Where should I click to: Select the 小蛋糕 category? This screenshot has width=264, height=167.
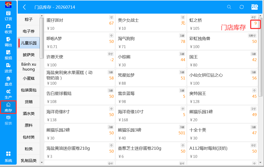(x=29, y=78)
